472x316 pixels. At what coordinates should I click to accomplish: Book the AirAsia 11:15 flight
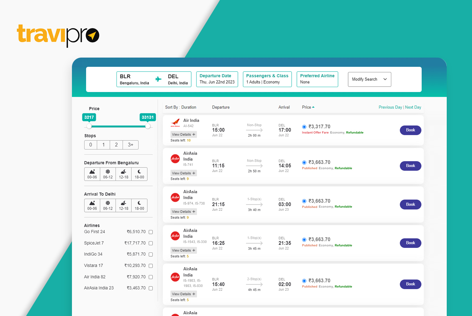411,166
